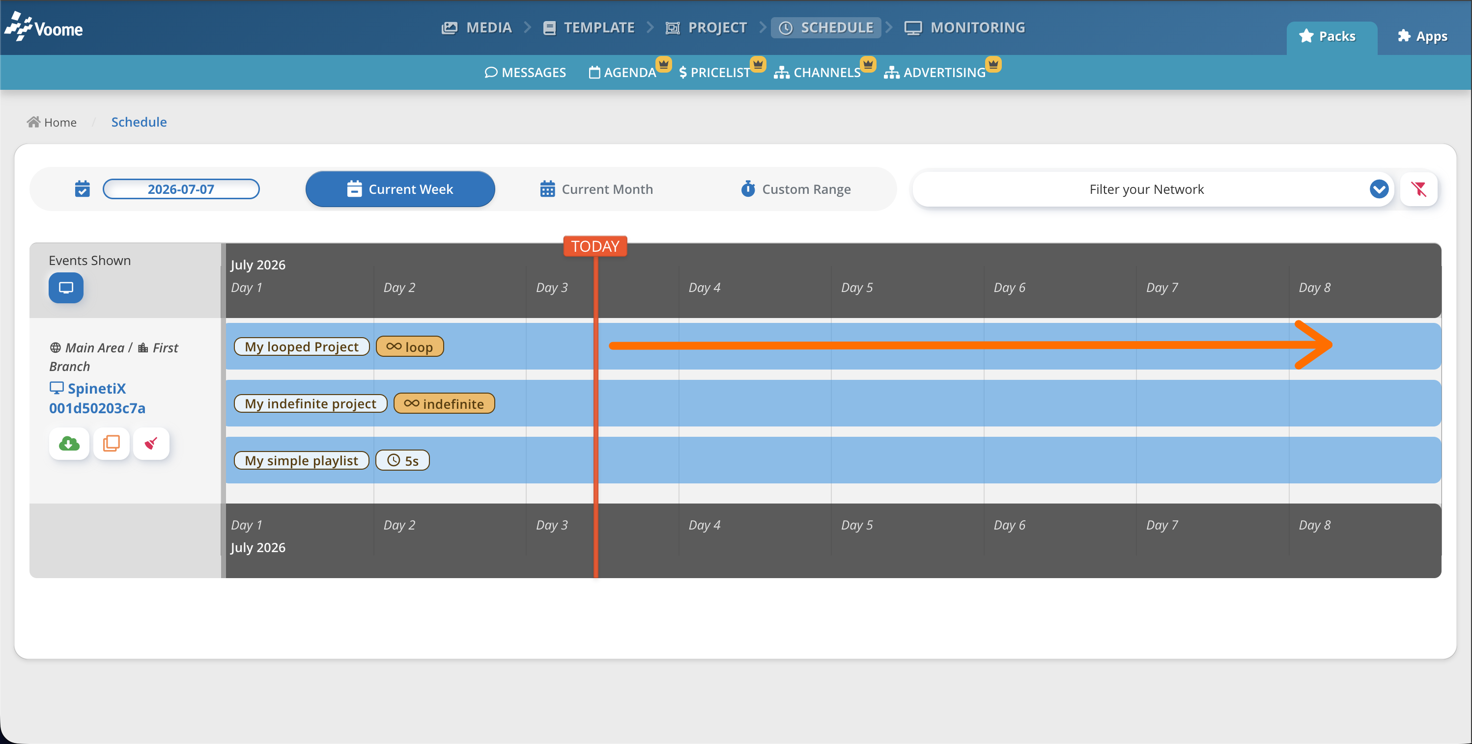
Task: Open the MEDIA section
Action: (477, 27)
